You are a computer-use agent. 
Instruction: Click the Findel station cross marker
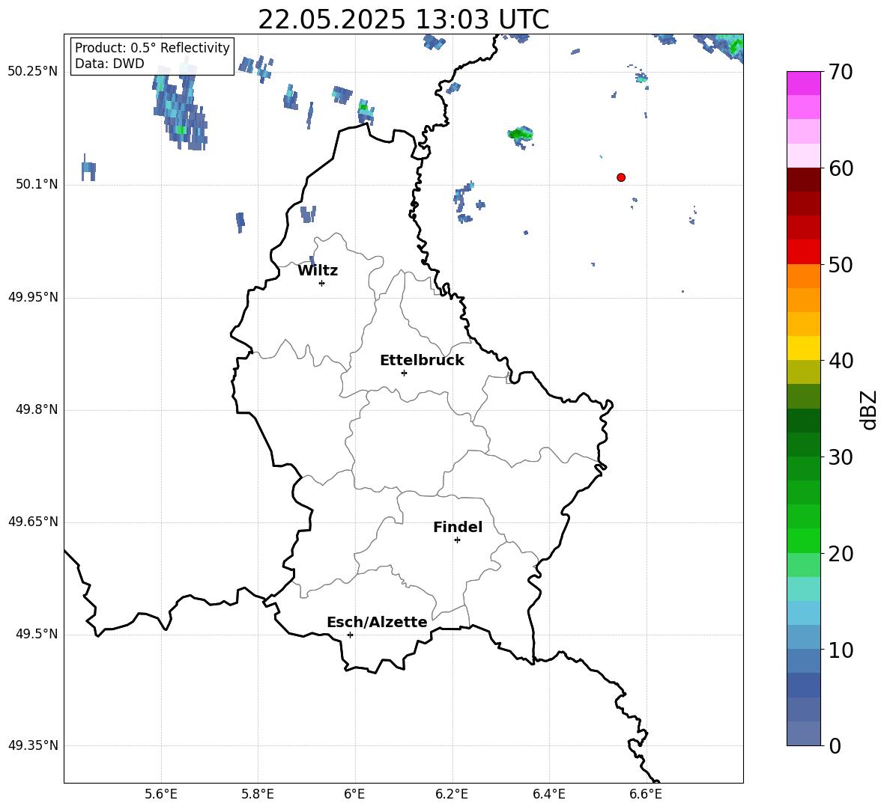pyautogui.click(x=457, y=540)
